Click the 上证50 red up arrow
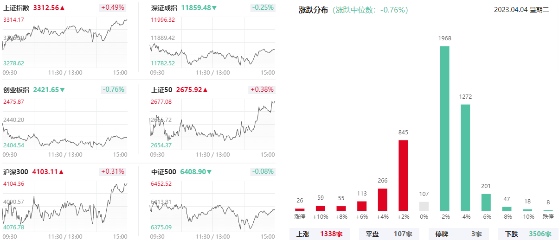This screenshot has height=240, width=559. pyautogui.click(x=206, y=90)
